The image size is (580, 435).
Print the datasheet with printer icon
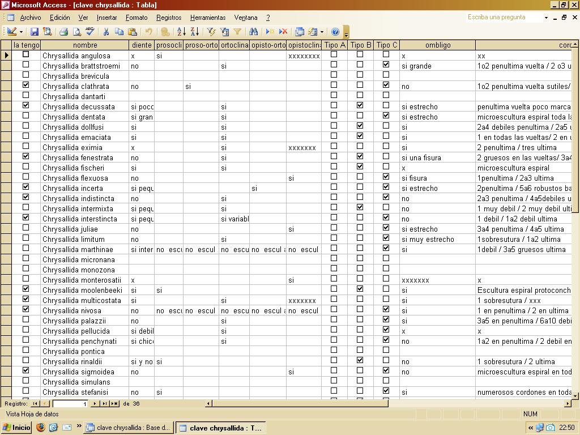(x=63, y=32)
